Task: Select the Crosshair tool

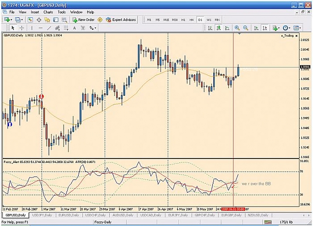Action: click(x=22, y=28)
